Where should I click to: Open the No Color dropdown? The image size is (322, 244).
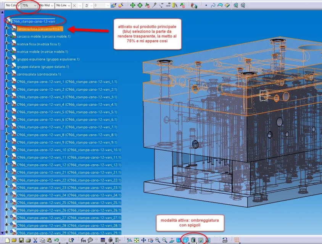pos(12,5)
